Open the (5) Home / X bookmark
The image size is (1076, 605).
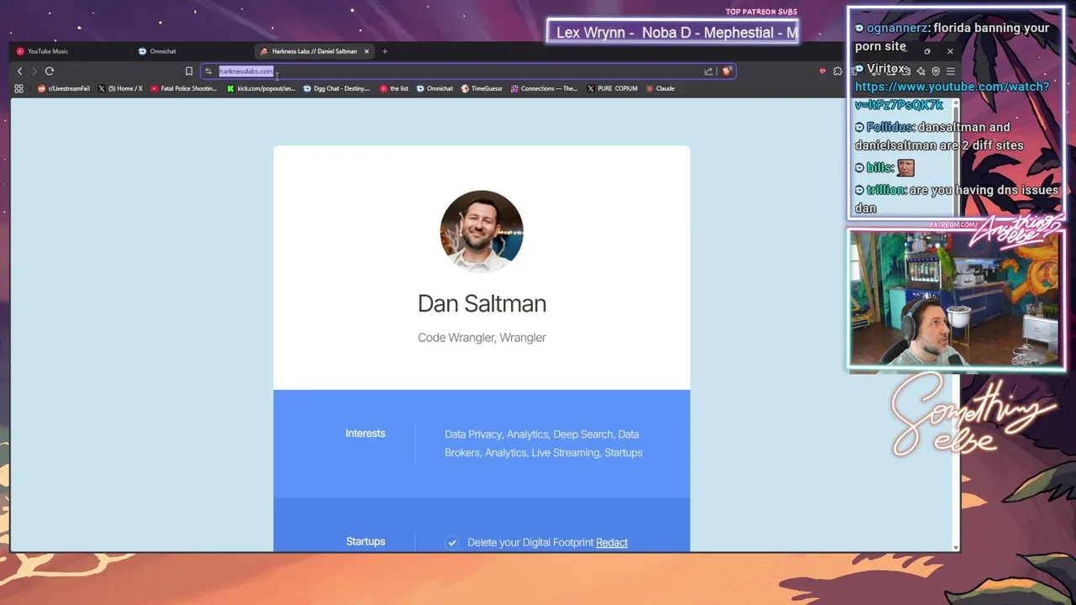coord(120,88)
